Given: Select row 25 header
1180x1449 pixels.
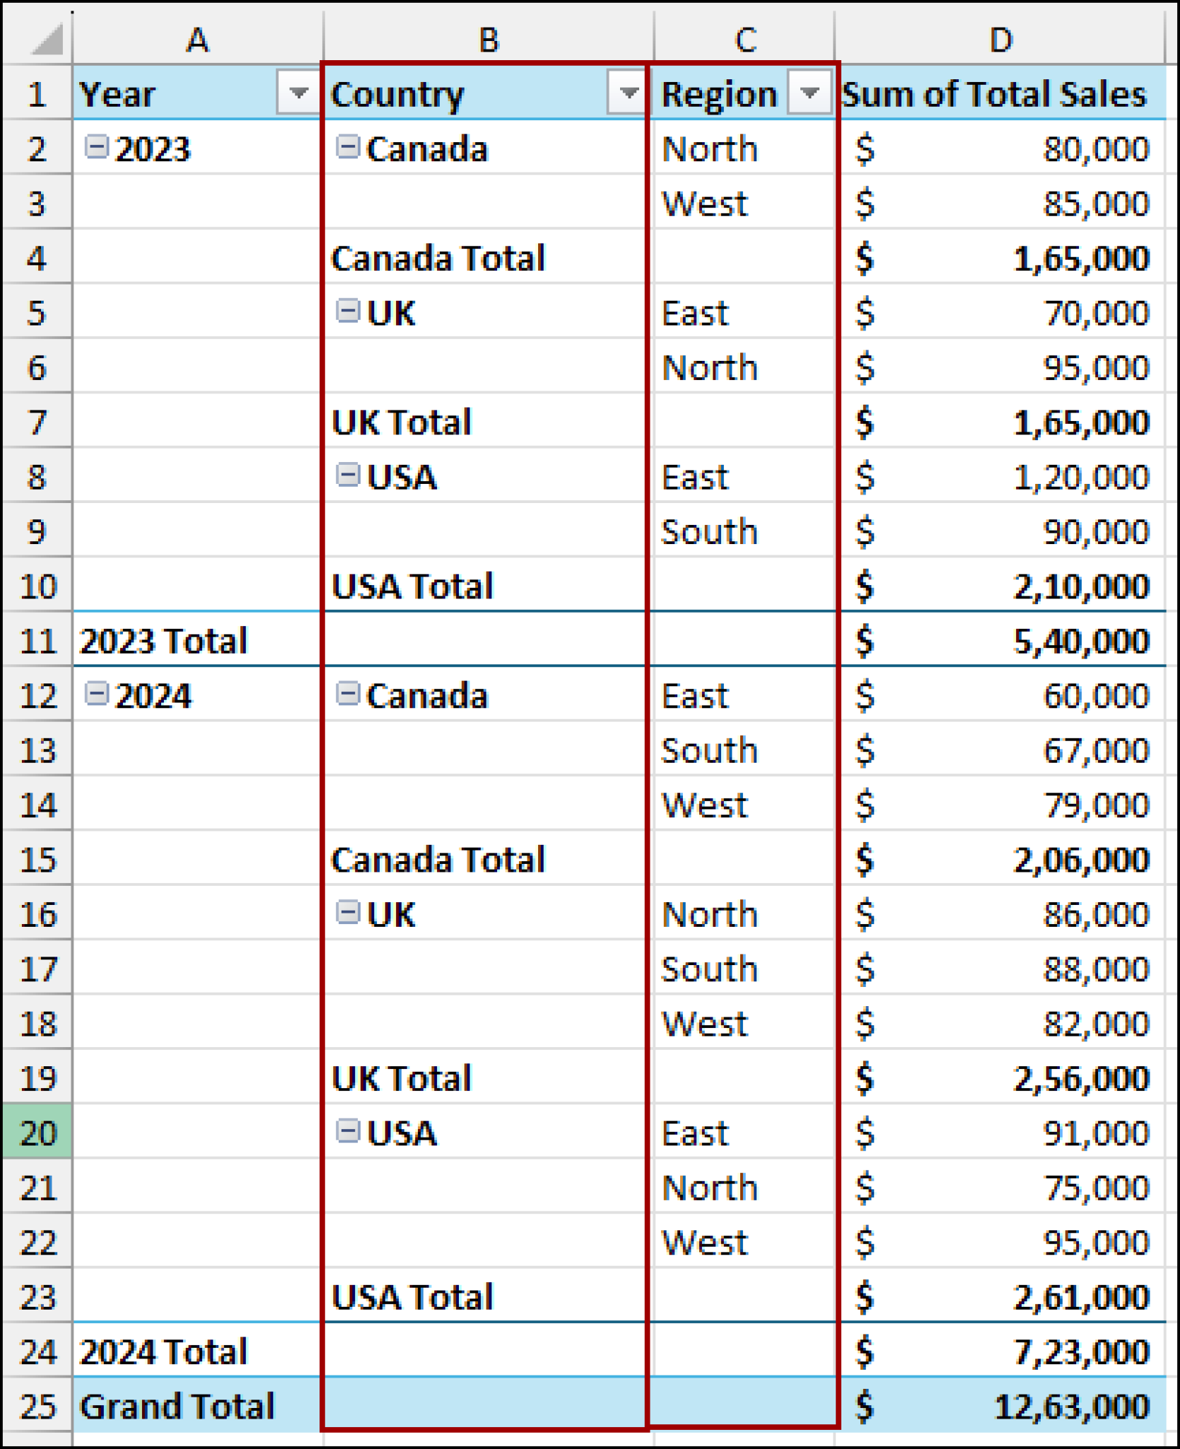Looking at the screenshot, I should click(39, 1407).
